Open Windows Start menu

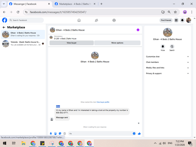point(5,143)
